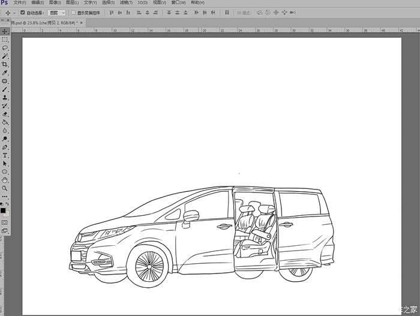The height and width of the screenshot is (316, 420).
Task: Select the Move tool in the toolbox
Action: click(x=5, y=31)
